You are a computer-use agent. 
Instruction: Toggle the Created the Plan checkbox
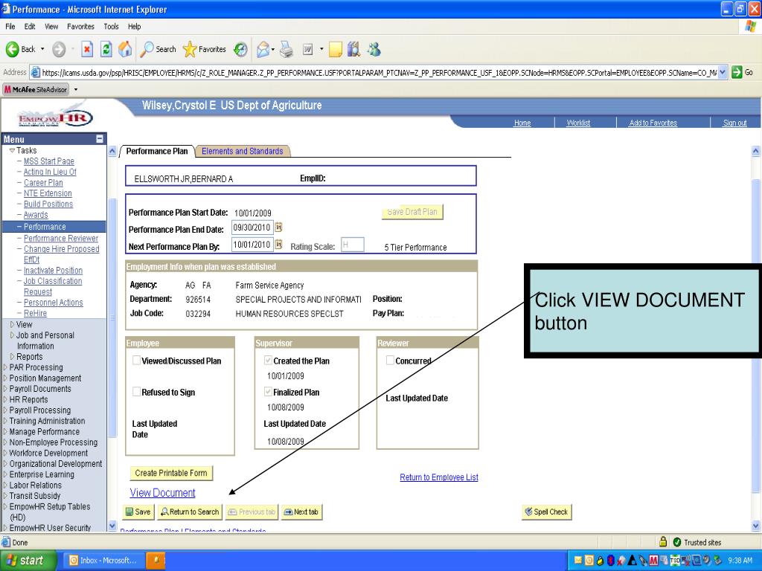pyautogui.click(x=268, y=361)
